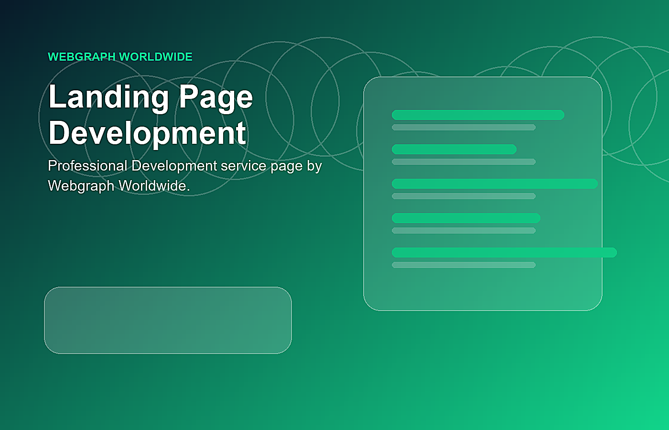Click the empty rounded glass box under the description

tap(168, 320)
